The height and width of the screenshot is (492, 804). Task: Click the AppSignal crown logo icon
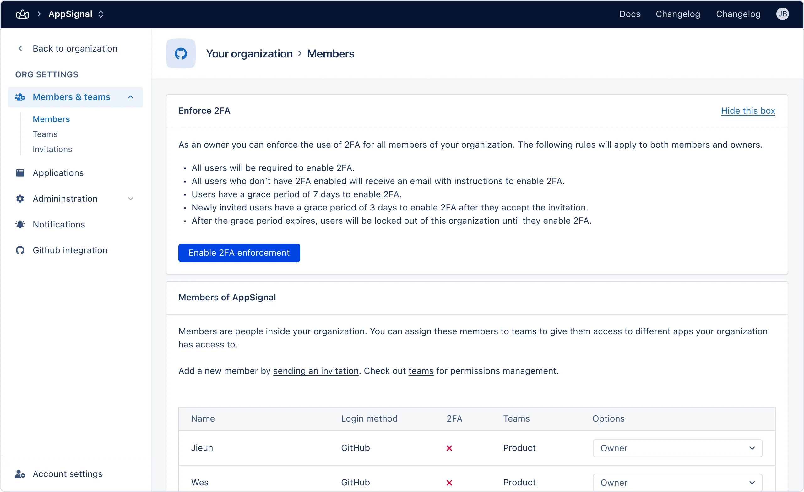click(23, 14)
